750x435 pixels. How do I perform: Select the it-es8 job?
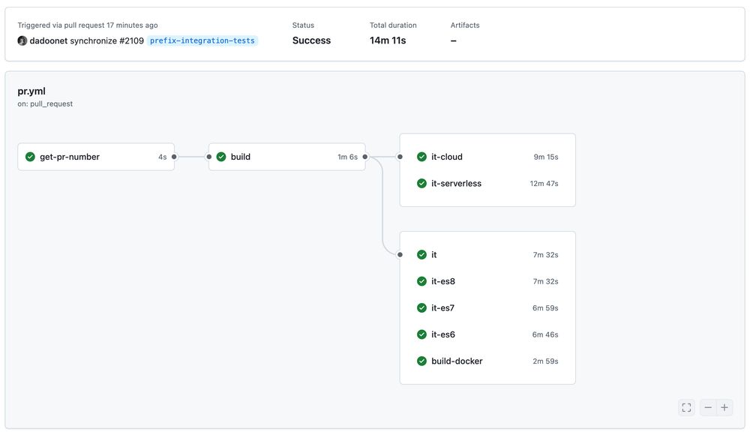click(x=443, y=281)
